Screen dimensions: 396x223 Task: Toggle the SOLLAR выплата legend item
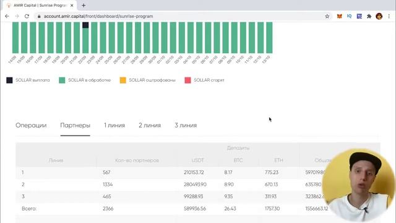(28, 80)
